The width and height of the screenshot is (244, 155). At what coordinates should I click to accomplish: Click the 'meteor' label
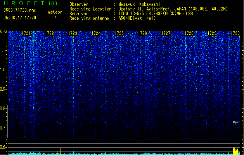click(x=55, y=12)
